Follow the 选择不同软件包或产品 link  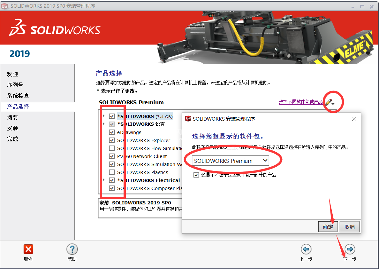(x=301, y=102)
